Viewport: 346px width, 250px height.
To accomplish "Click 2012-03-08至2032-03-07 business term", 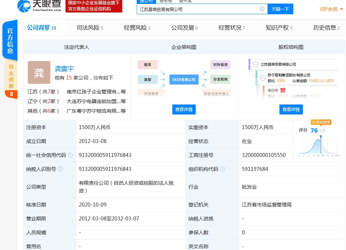I will pos(109,219).
